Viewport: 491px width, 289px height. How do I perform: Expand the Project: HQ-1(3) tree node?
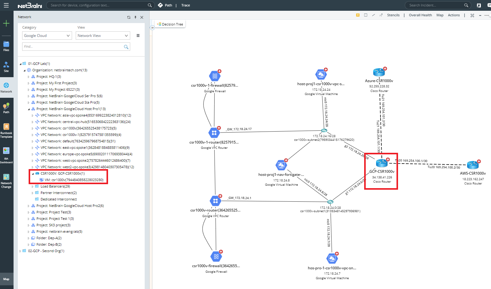(x=29, y=77)
